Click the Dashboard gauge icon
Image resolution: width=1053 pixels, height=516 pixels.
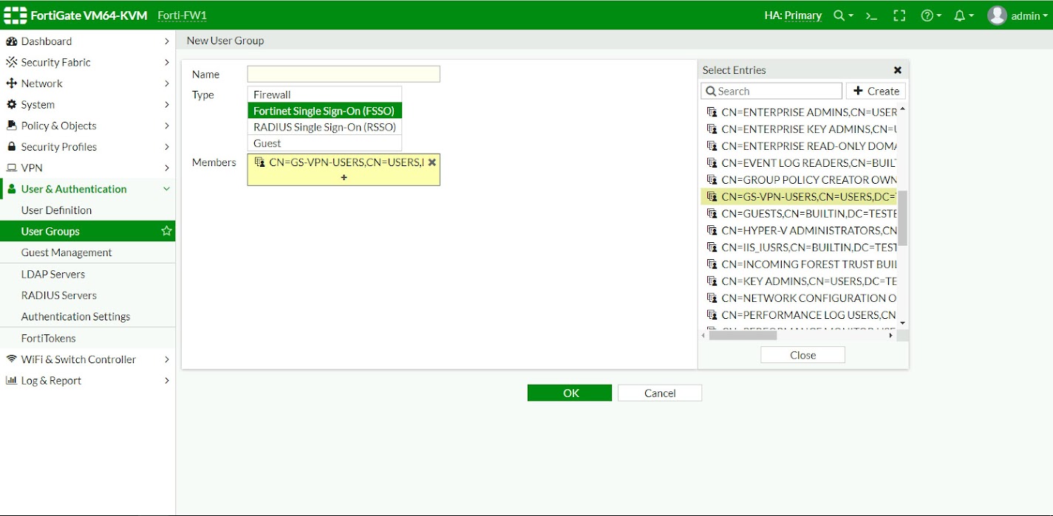tap(11, 41)
